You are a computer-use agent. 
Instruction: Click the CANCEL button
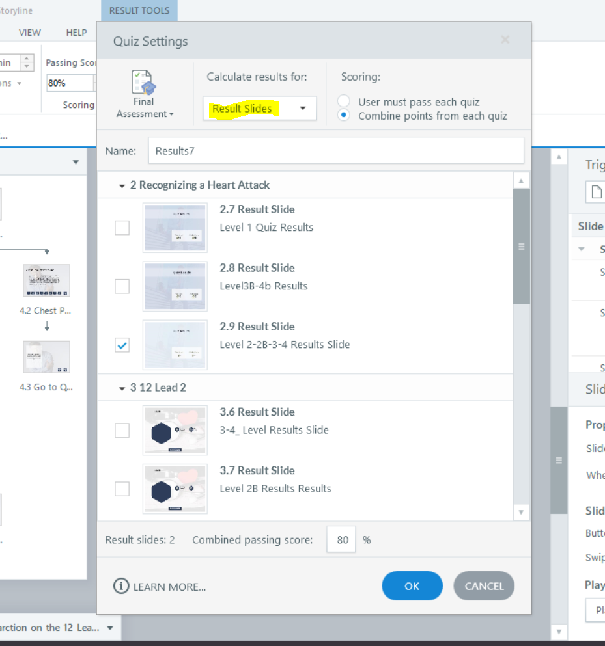[484, 586]
